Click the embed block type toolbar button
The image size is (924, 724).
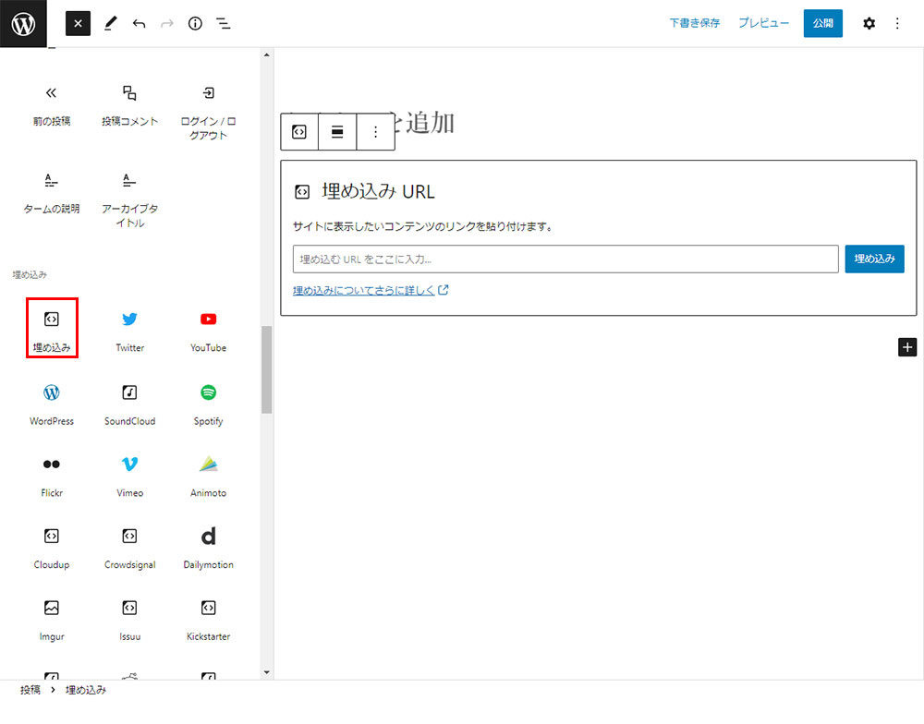(299, 132)
